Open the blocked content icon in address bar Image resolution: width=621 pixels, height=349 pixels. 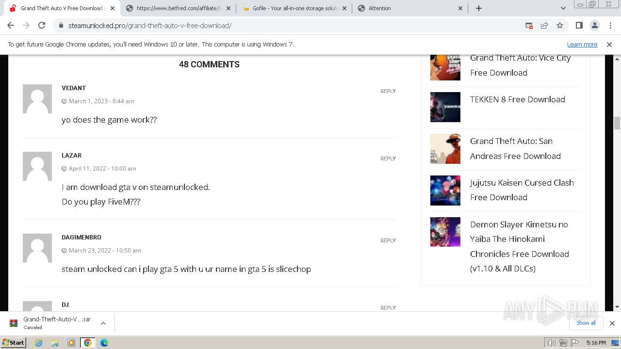[x=529, y=25]
